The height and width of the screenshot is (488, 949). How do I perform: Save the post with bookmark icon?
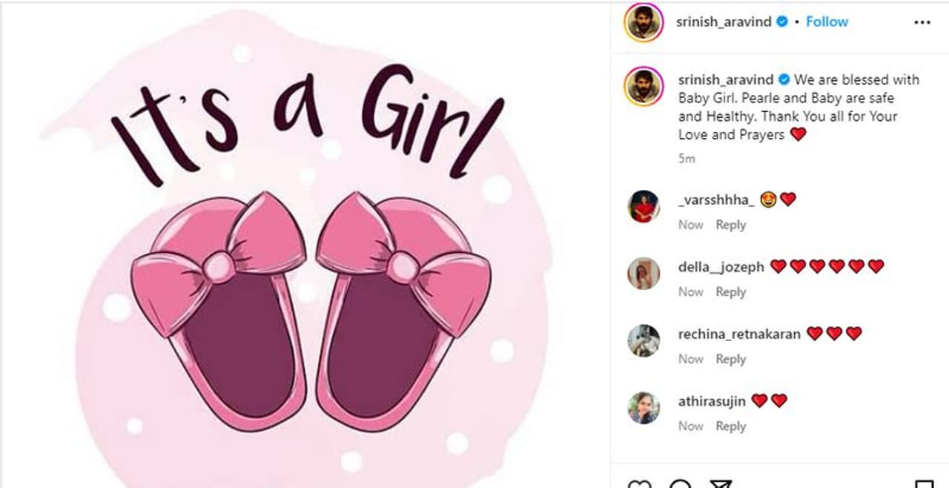pyautogui.click(x=924, y=485)
